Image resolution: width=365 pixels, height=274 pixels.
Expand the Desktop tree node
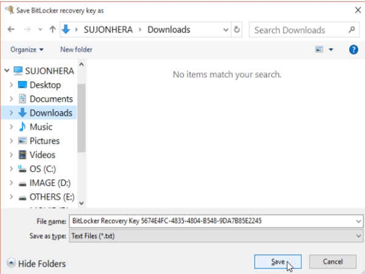(11, 85)
